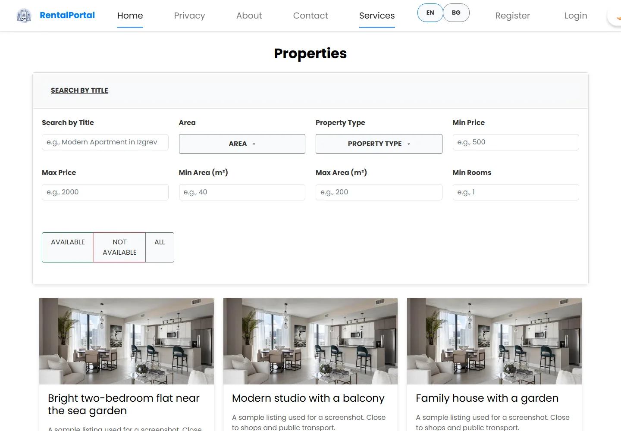Click the Properties page heading
621x431 pixels.
click(x=310, y=53)
